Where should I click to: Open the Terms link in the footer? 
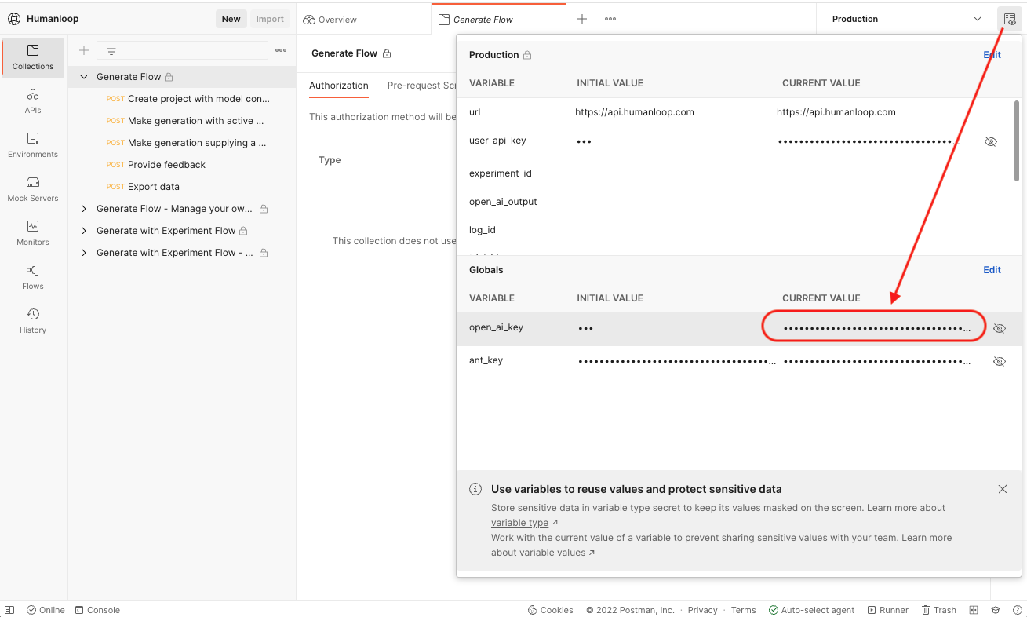(x=743, y=610)
